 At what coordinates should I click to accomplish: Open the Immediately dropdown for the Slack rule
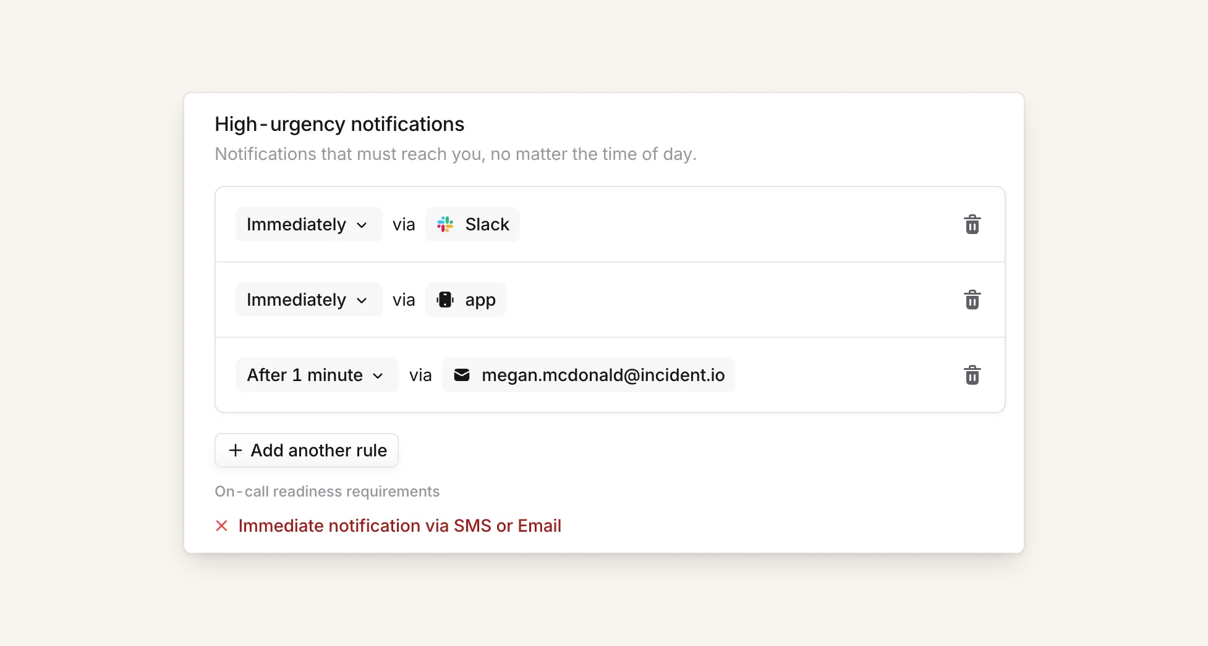[x=308, y=224]
